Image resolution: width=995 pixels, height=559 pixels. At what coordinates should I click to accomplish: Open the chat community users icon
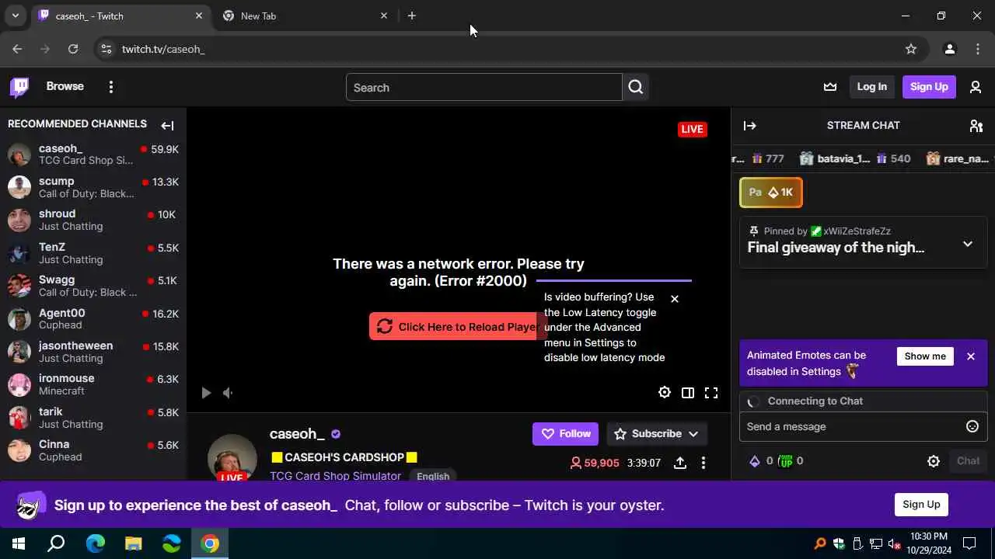click(x=976, y=125)
